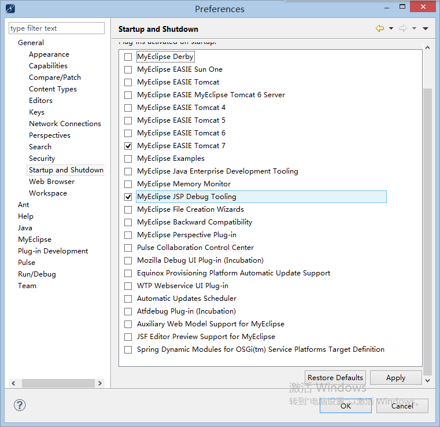Open Keys preferences

pyautogui.click(x=37, y=112)
